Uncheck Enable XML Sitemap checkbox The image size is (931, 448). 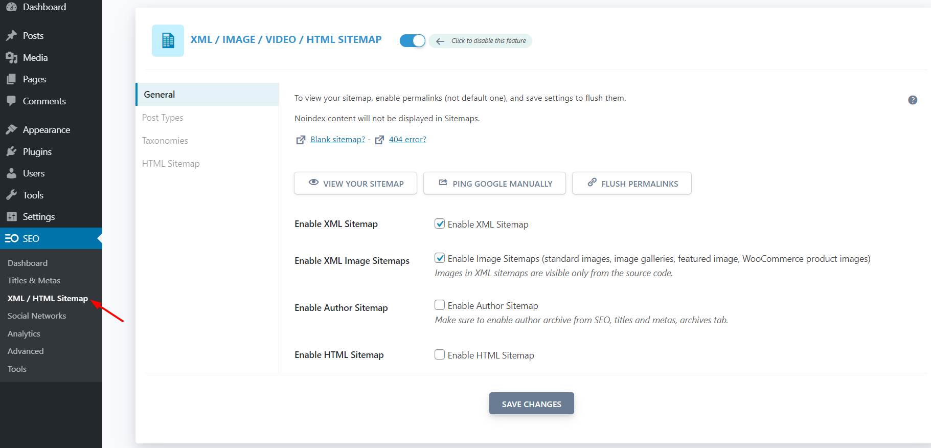point(440,223)
